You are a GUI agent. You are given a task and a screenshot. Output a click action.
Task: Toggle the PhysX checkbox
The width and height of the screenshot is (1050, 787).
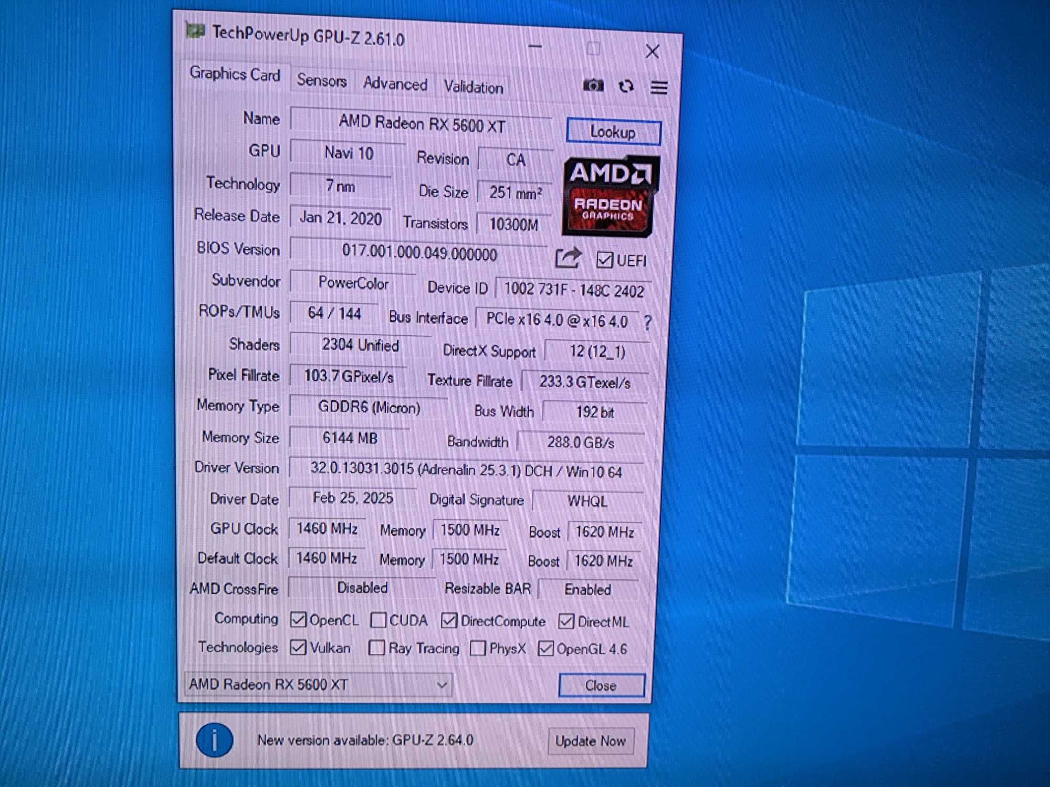tap(478, 648)
